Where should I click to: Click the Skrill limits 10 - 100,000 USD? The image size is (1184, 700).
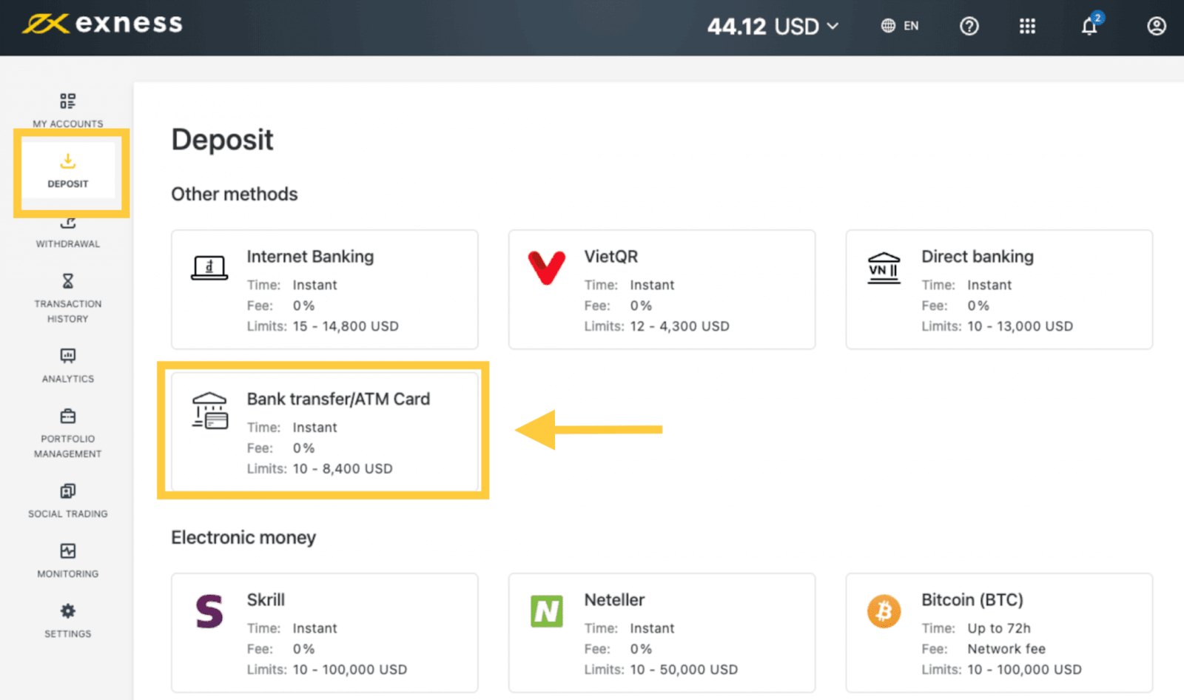tap(349, 670)
